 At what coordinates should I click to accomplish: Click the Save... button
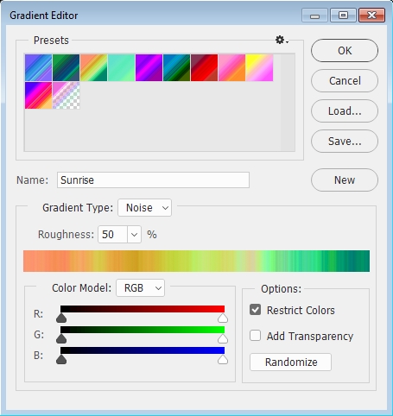[x=345, y=142]
